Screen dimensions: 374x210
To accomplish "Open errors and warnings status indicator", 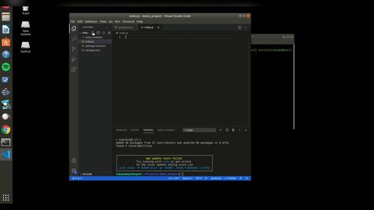I will pyautogui.click(x=77, y=178).
